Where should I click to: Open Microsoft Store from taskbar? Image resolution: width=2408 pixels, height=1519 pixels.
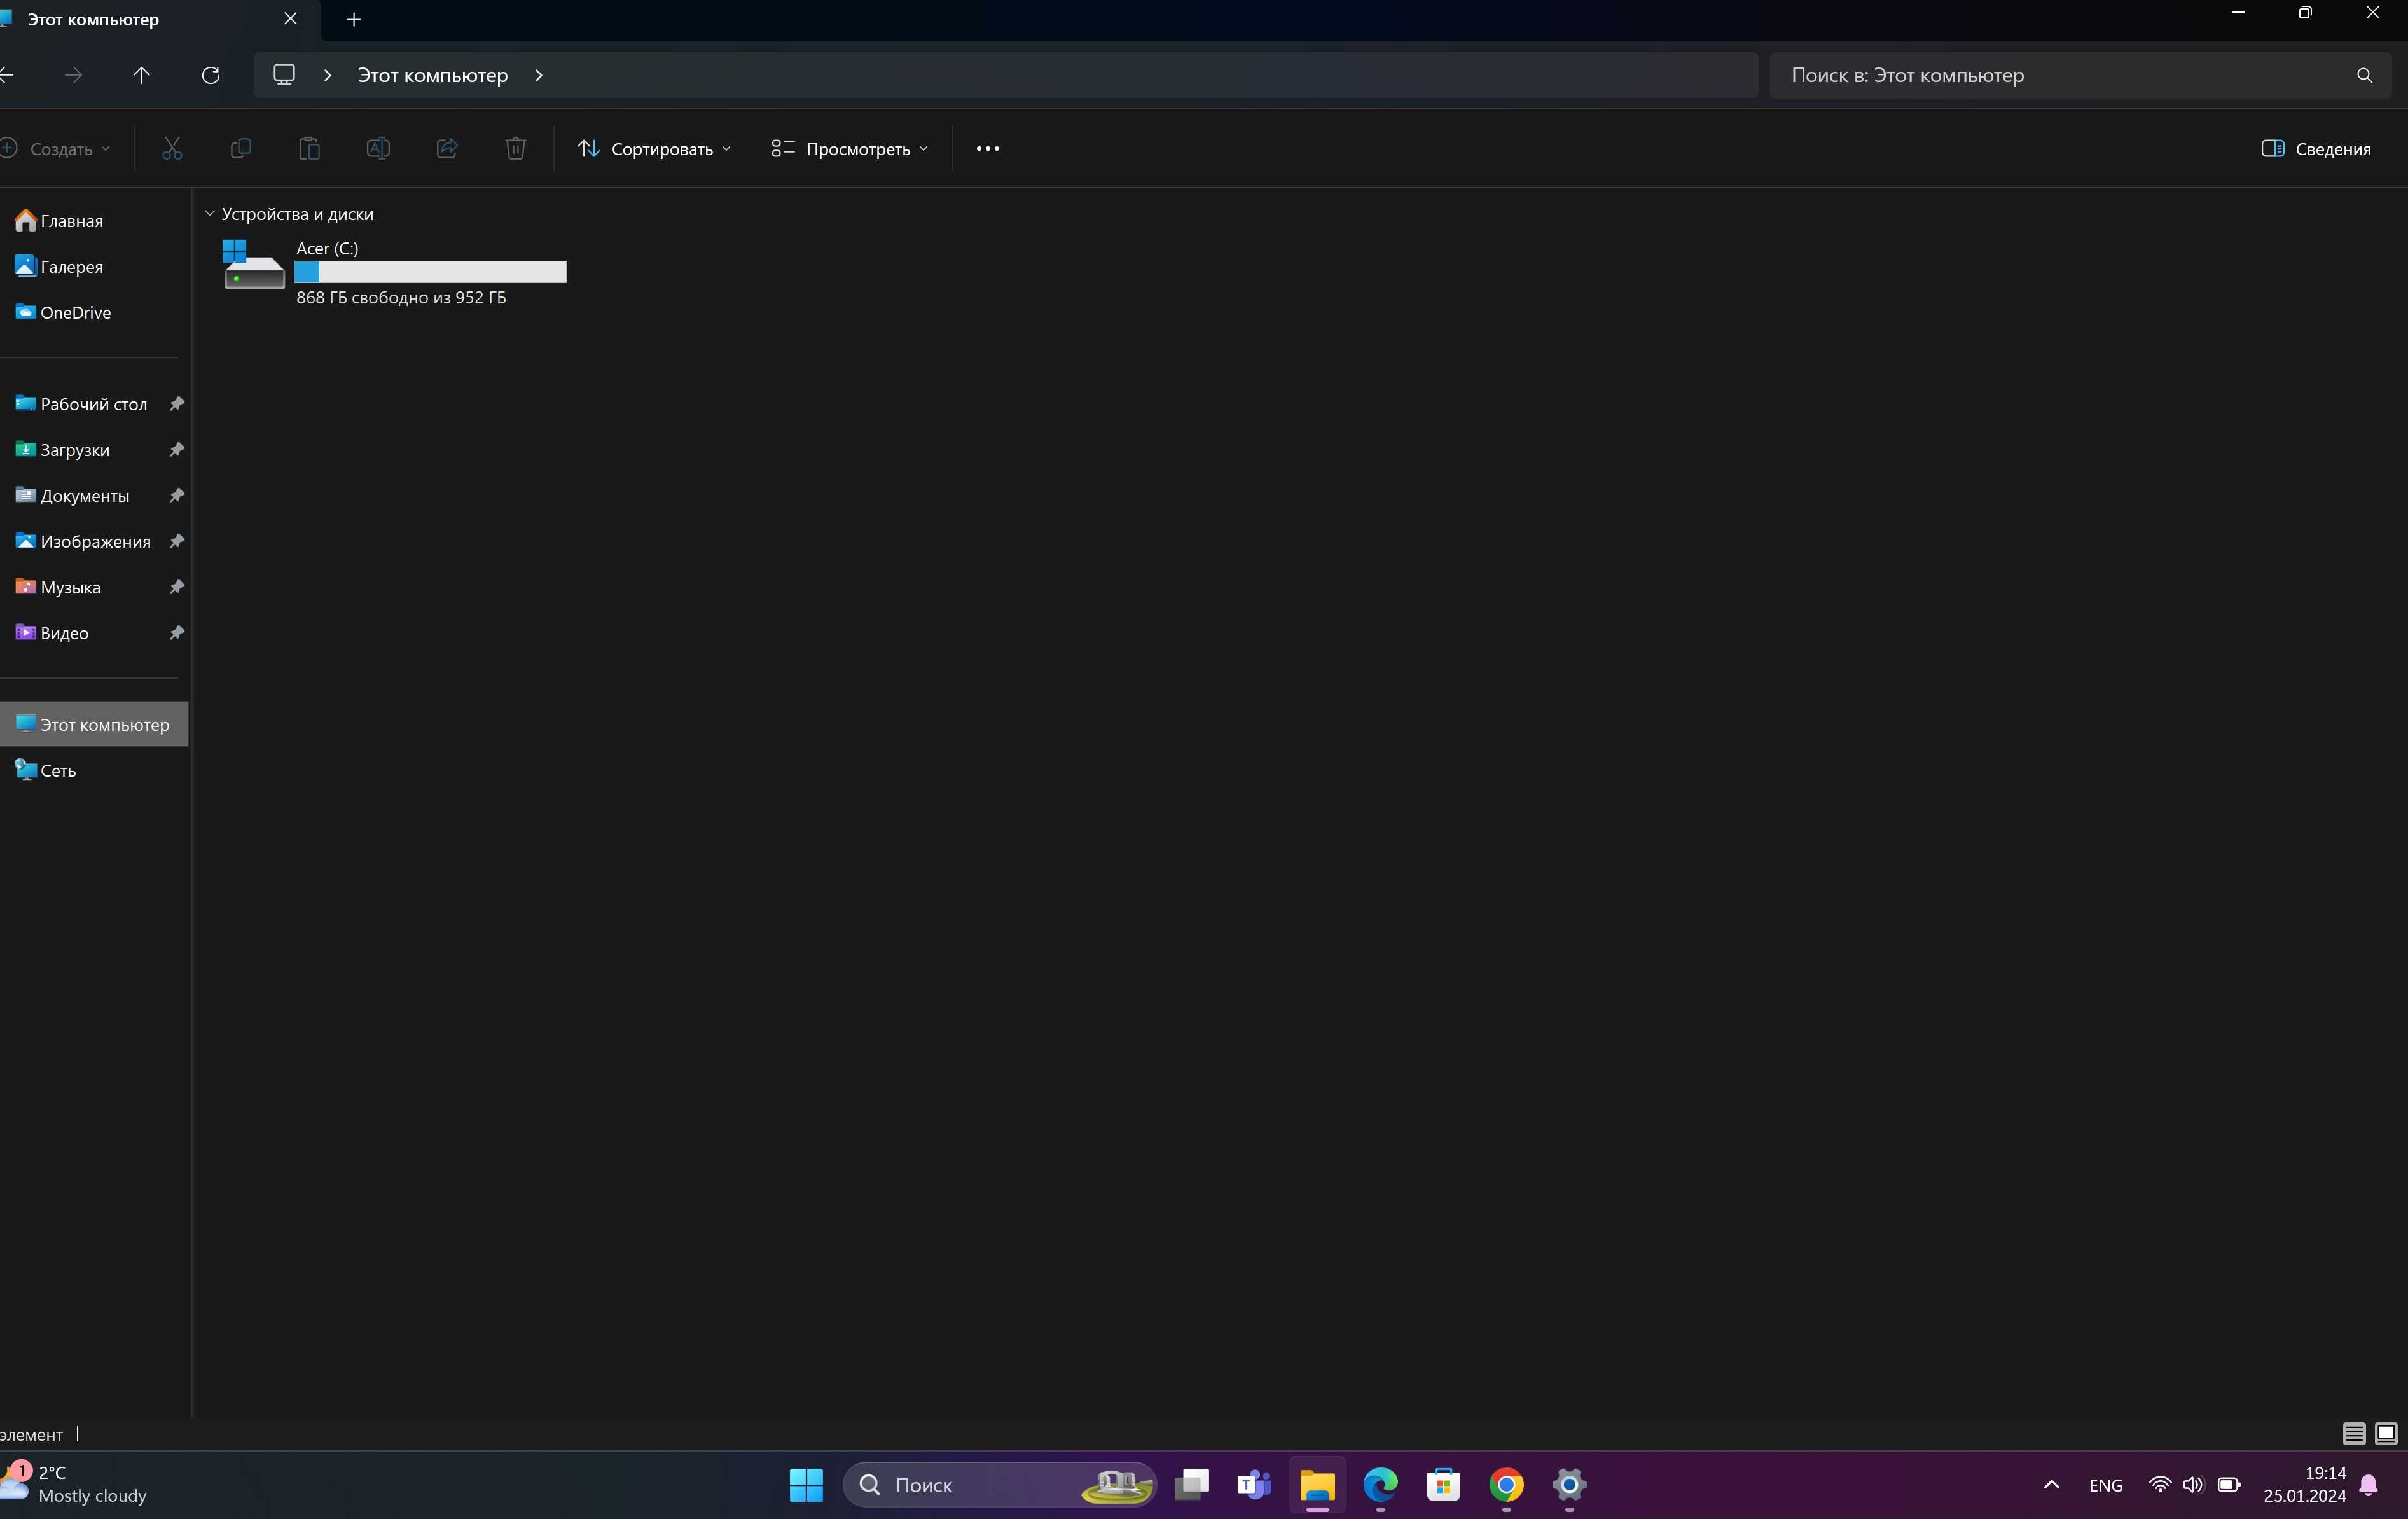[1444, 1485]
